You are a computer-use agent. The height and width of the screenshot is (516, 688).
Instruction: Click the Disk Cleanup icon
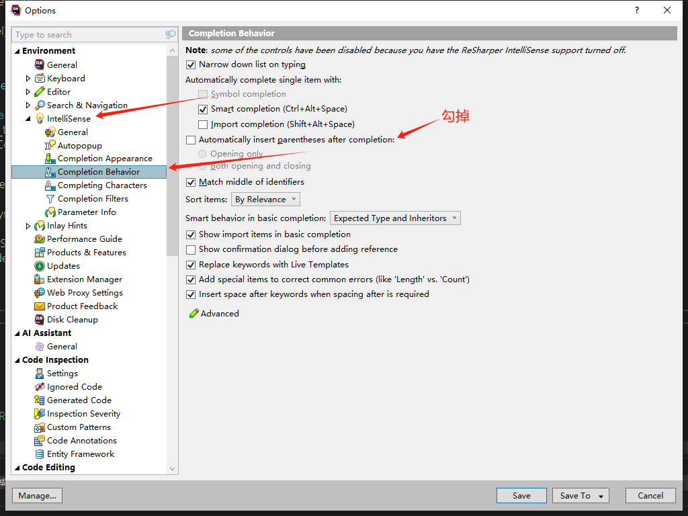coord(40,320)
